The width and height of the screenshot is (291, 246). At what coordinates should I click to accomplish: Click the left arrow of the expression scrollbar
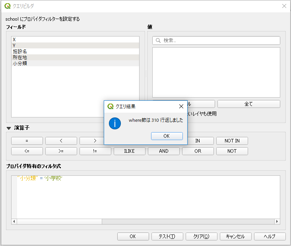[14, 221]
